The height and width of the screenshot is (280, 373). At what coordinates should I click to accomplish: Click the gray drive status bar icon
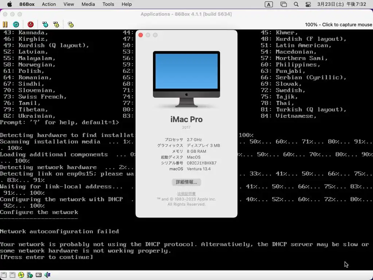[39, 275]
